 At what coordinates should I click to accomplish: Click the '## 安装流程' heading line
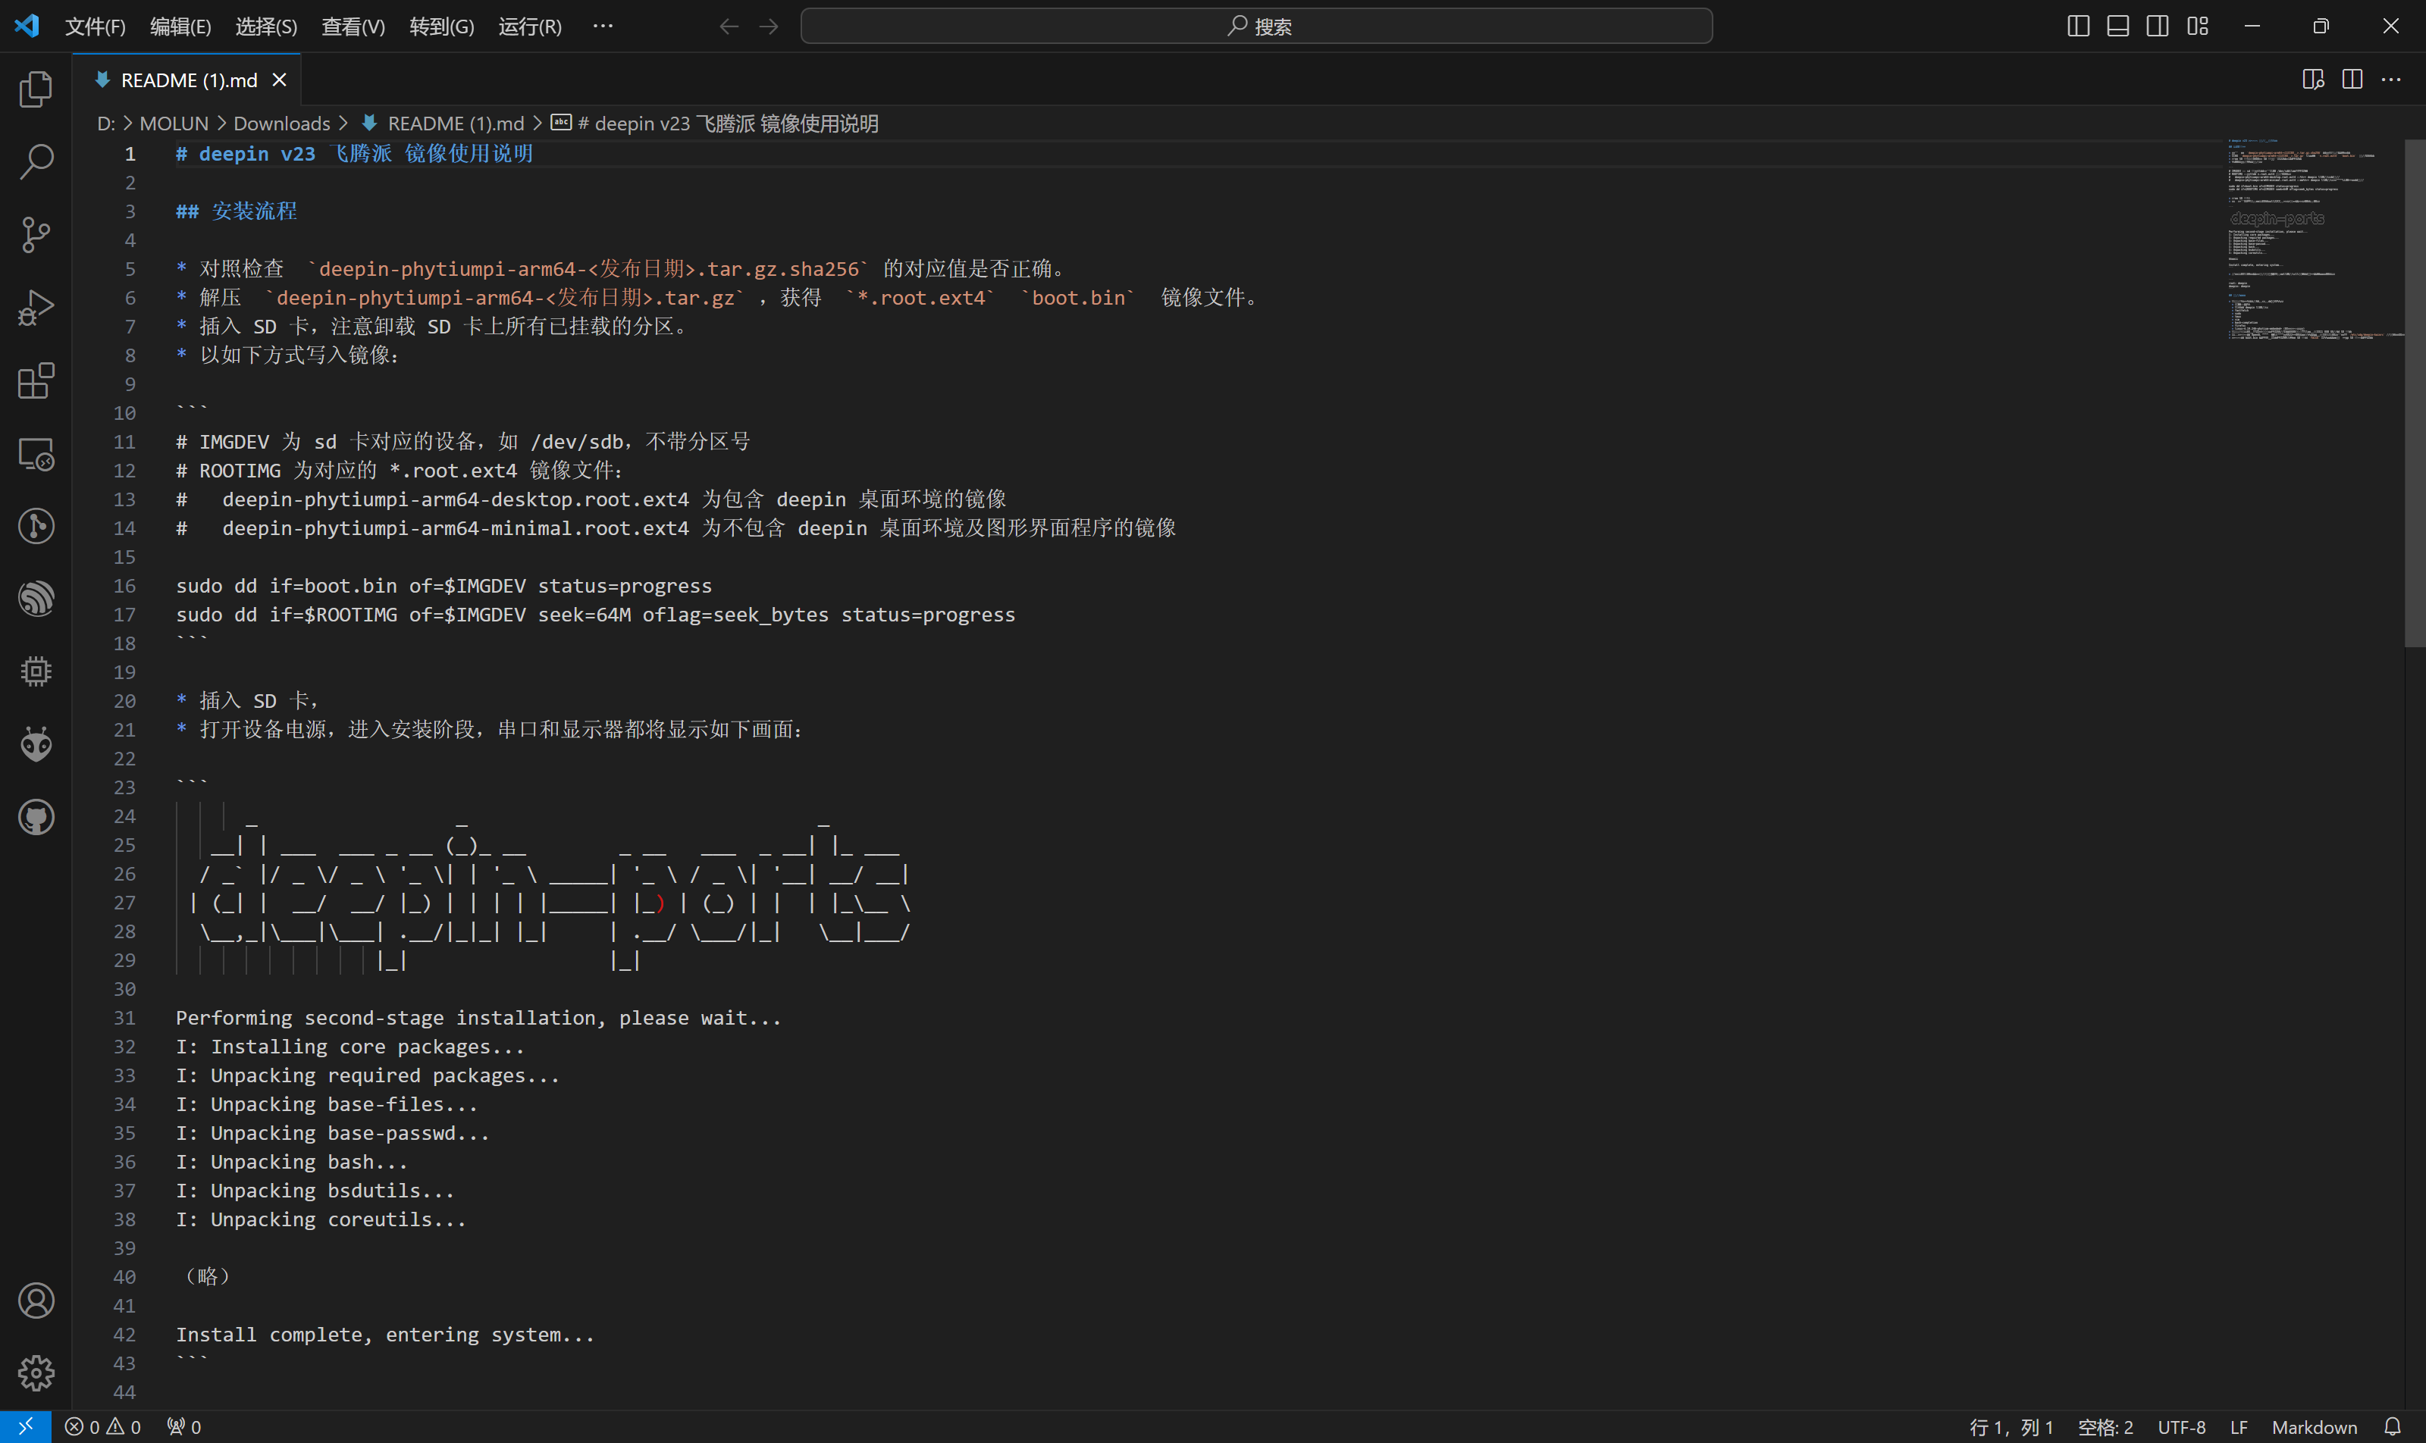(237, 211)
